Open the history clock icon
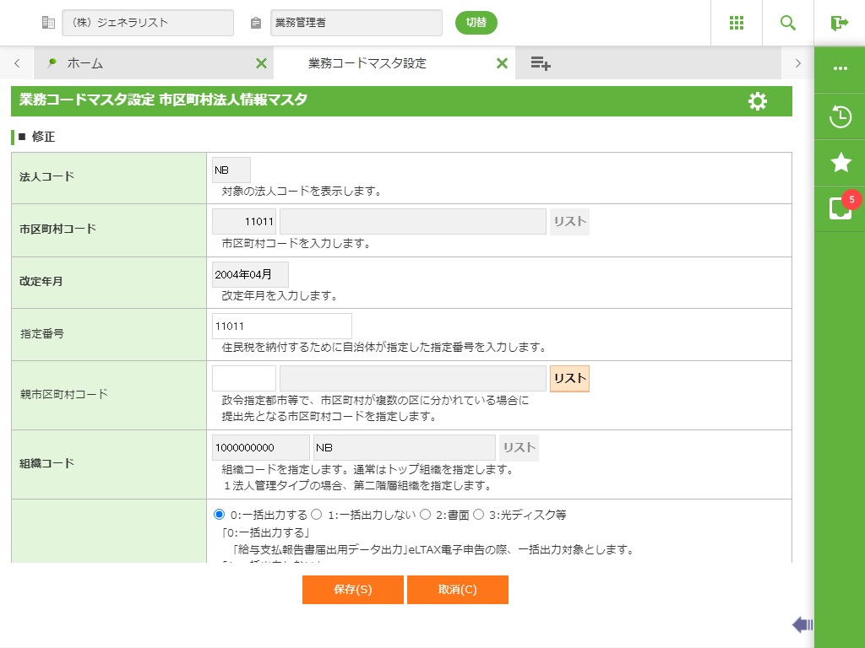 click(841, 116)
